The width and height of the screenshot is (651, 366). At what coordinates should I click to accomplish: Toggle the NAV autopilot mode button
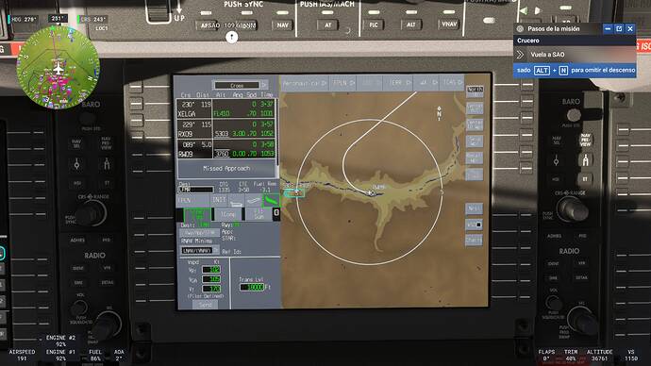coord(282,25)
